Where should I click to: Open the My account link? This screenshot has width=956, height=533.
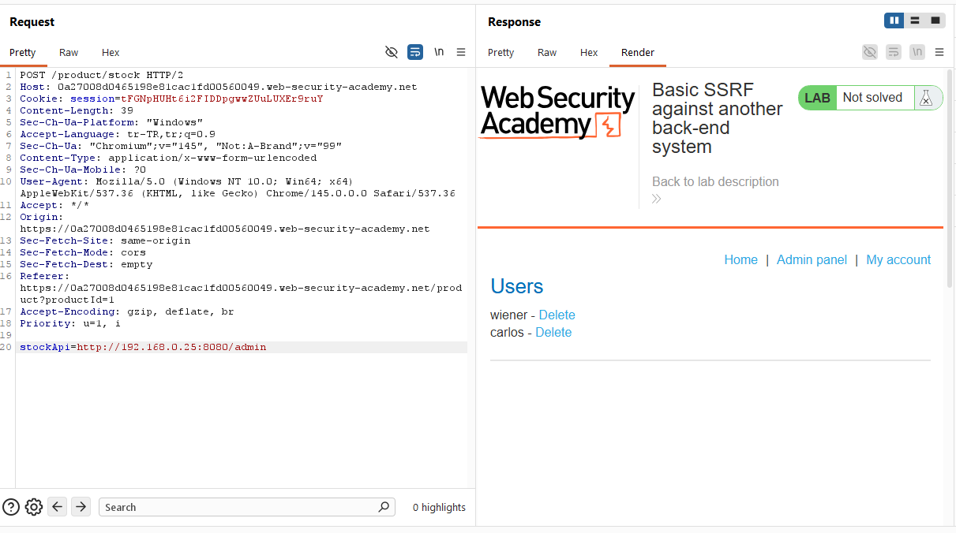(898, 259)
